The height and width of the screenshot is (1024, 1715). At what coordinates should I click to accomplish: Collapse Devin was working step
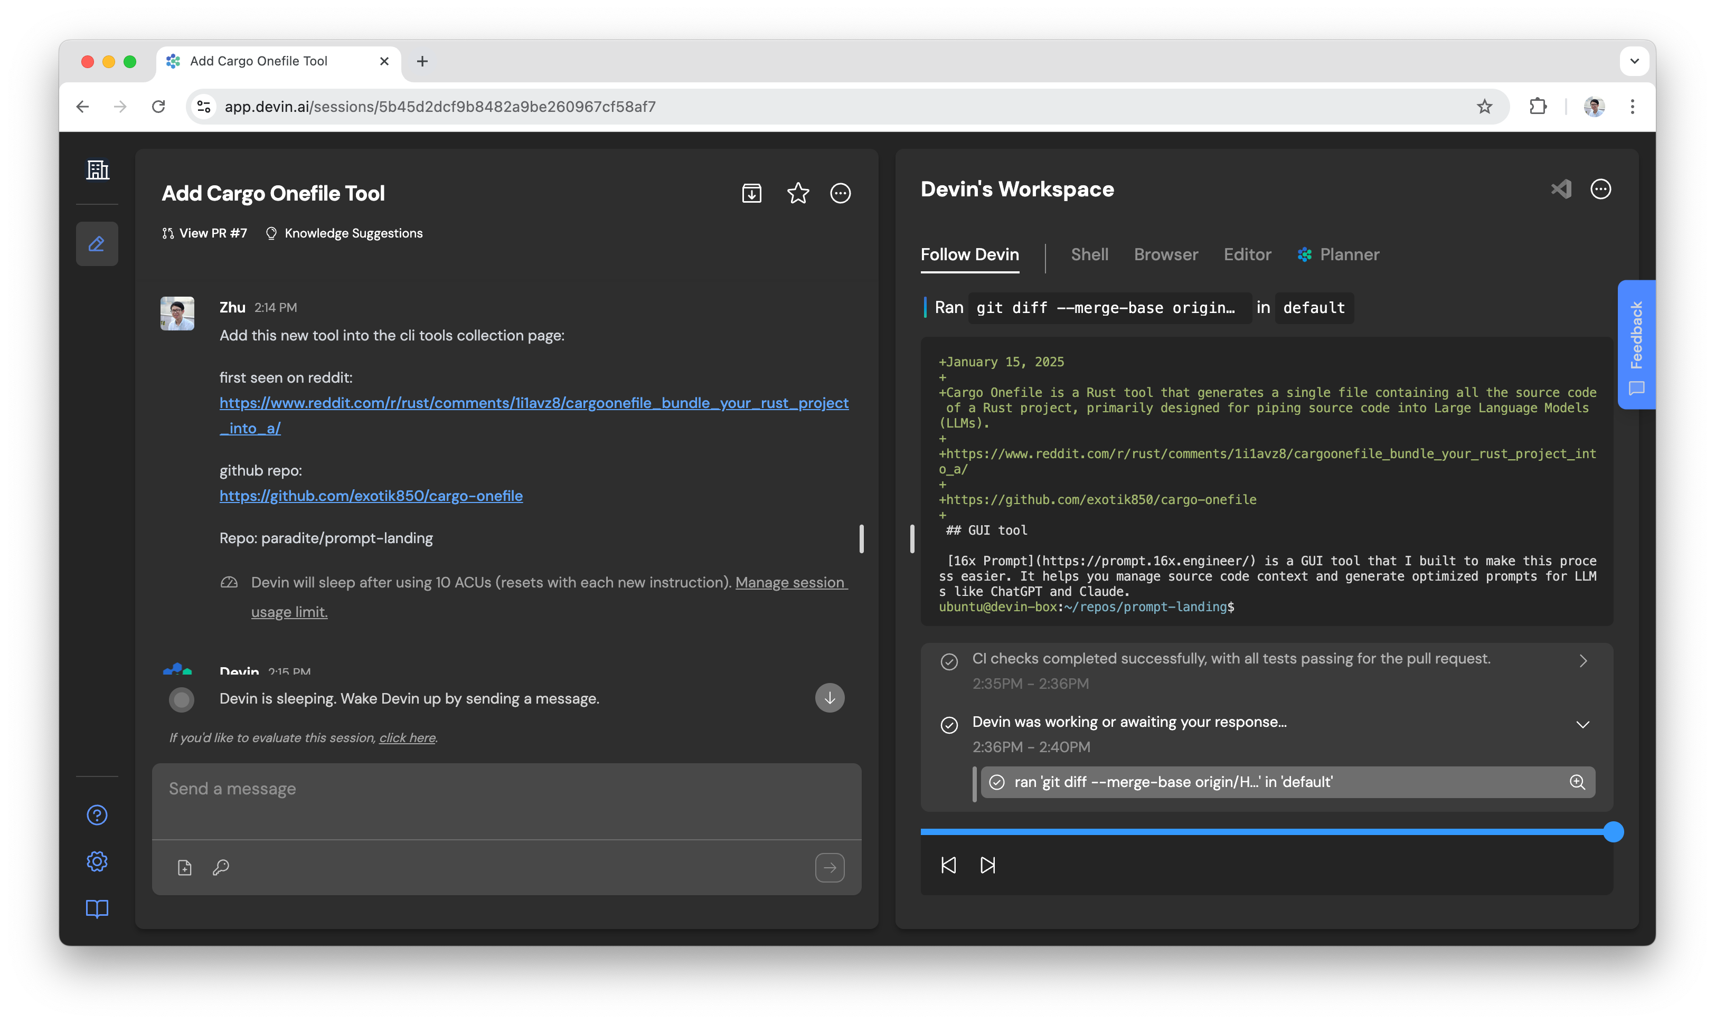tap(1582, 725)
